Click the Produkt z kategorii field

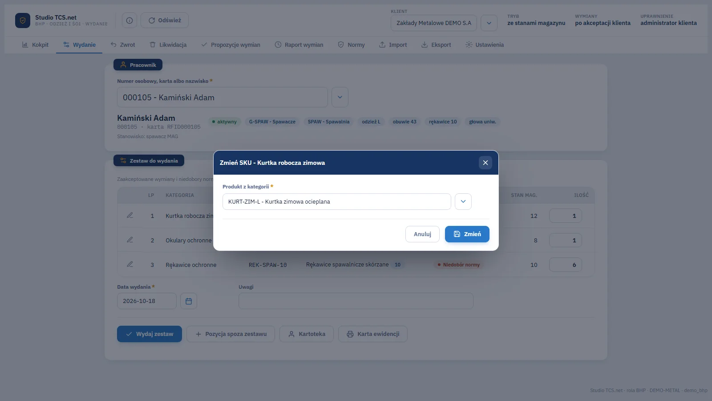(x=337, y=202)
